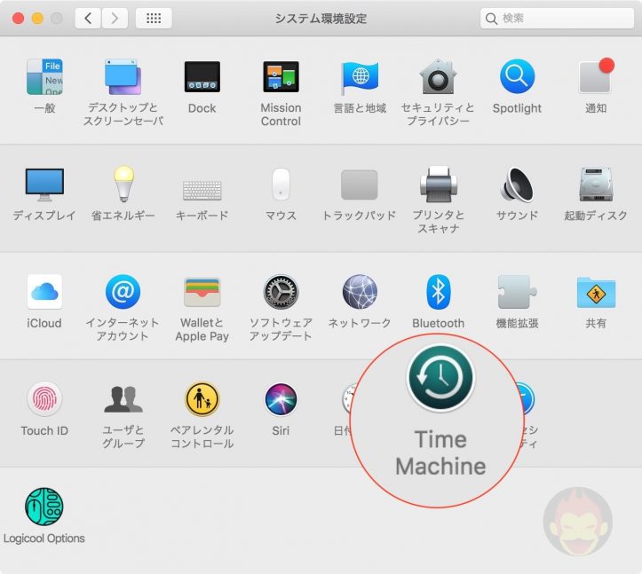Open Bluetooth preferences
Image resolution: width=642 pixels, height=574 pixels.
pos(438,292)
